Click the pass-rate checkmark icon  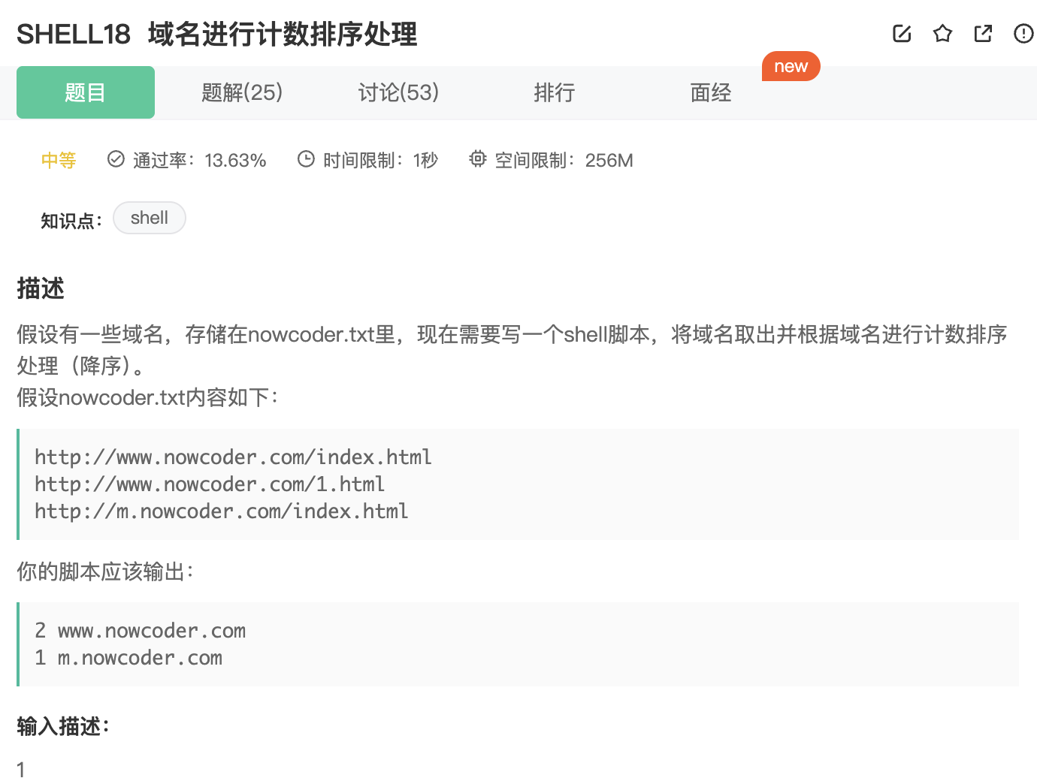click(x=116, y=159)
